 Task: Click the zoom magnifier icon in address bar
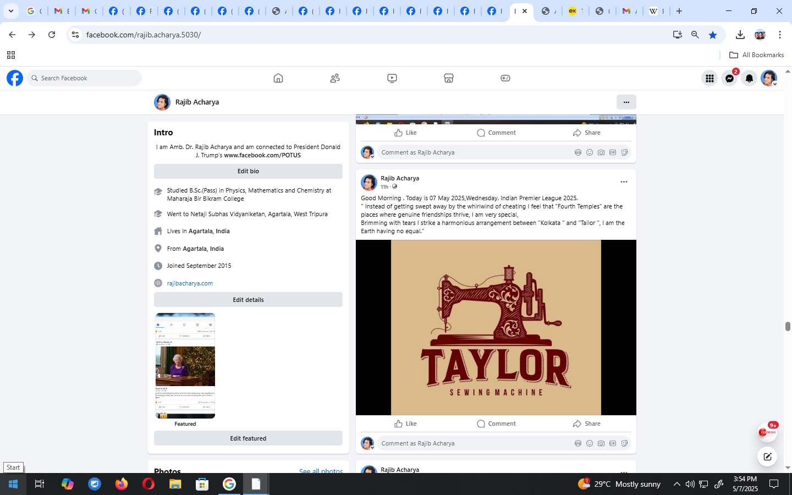(695, 35)
